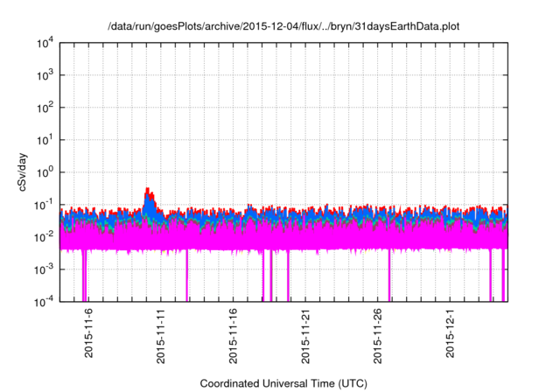This screenshot has width=560, height=392.
Task: Click the magenta dropout spike near 2015-11-27
Action: (389, 276)
